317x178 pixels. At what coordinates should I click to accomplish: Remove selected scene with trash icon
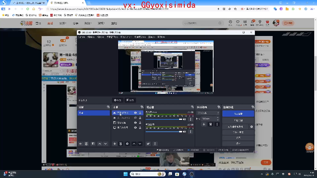[86, 144]
